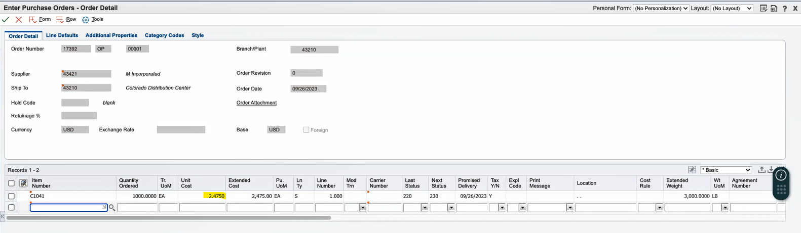Click the new row Unit Cost field
Viewport: 801px width, 233px height.
click(202, 208)
